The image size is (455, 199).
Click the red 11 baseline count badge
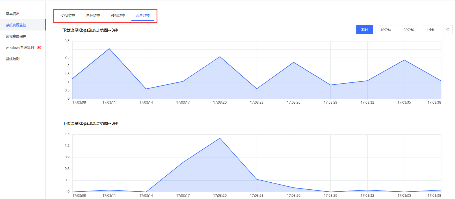coord(25,59)
